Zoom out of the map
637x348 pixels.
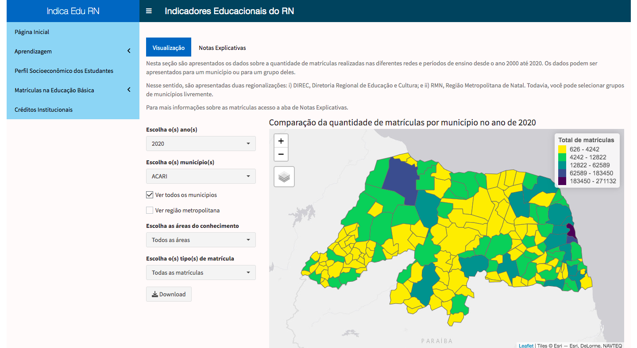[281, 155]
